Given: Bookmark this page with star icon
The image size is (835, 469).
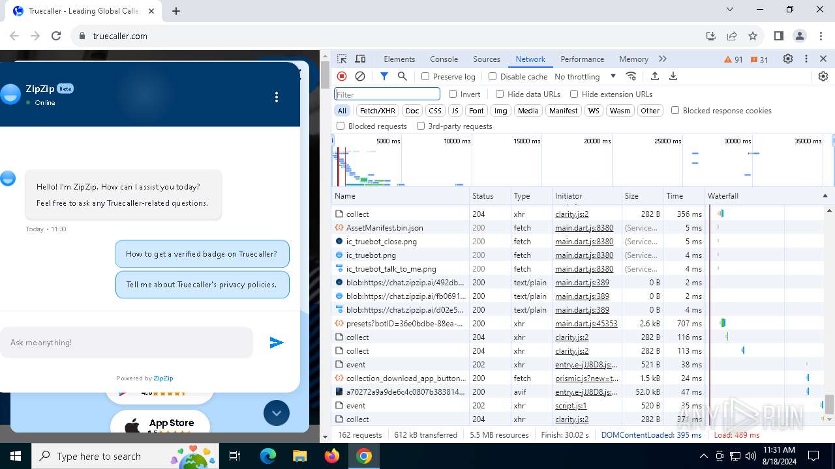Looking at the screenshot, I should click(753, 36).
